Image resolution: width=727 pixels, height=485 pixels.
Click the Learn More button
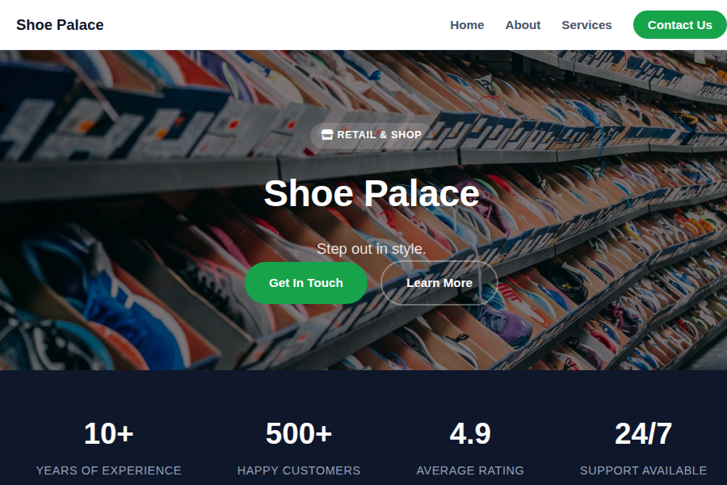(x=439, y=283)
